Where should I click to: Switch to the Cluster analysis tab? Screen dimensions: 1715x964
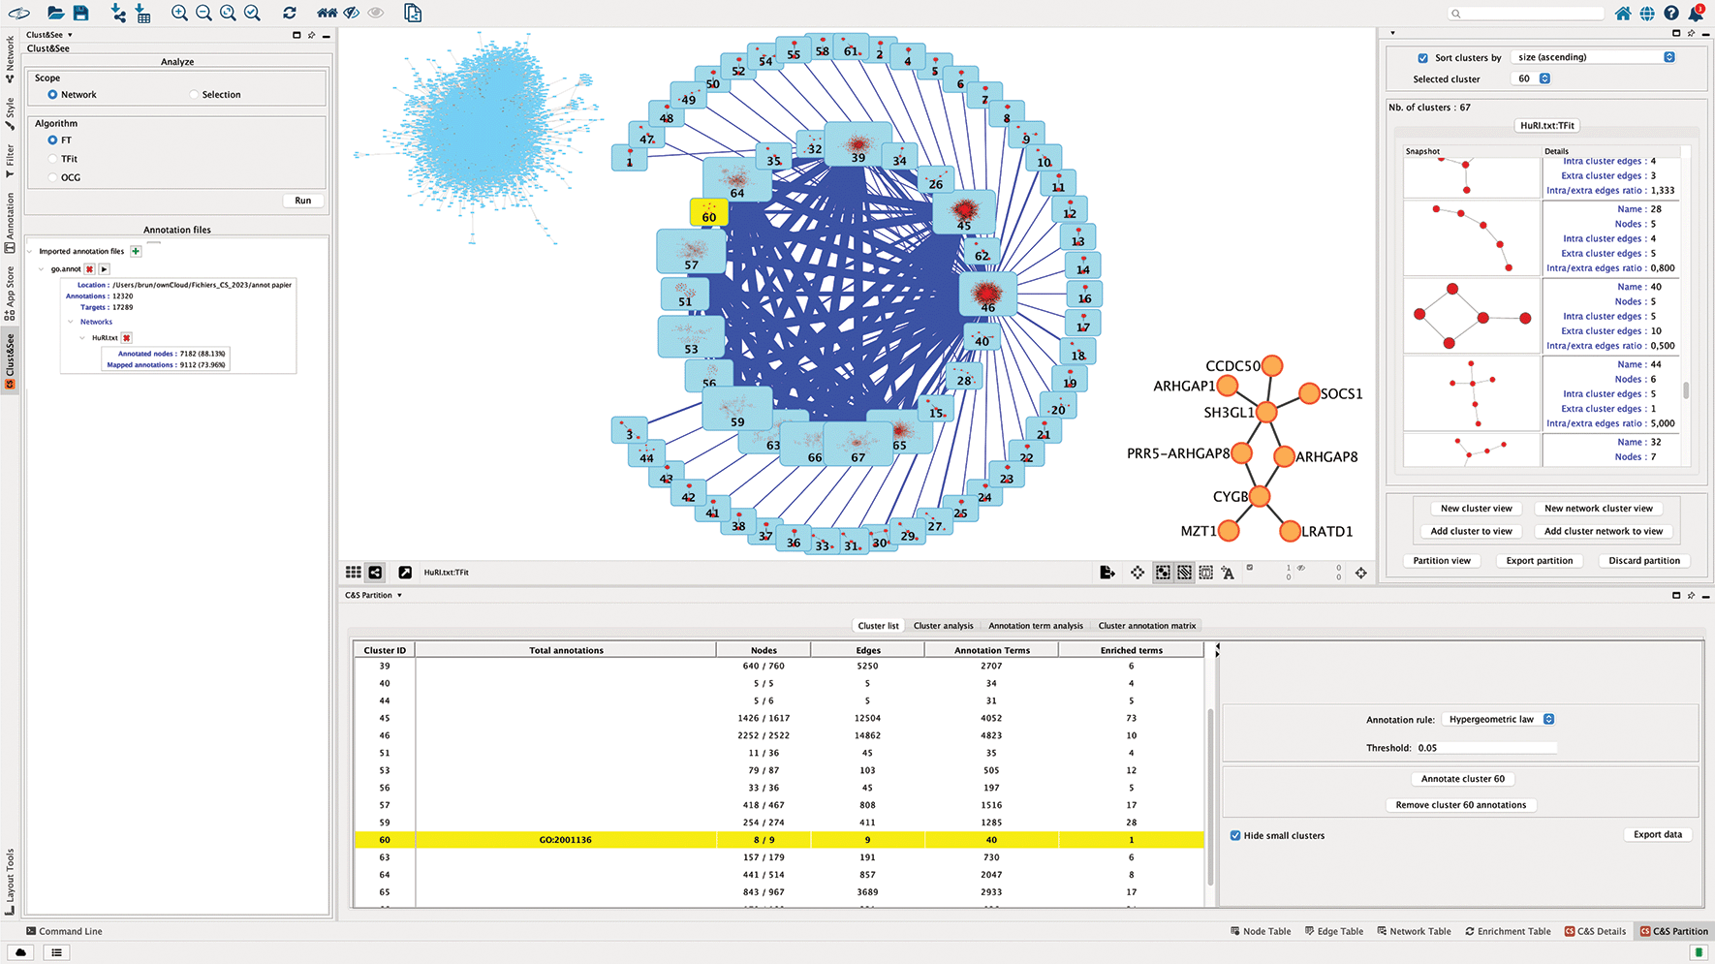tap(943, 626)
